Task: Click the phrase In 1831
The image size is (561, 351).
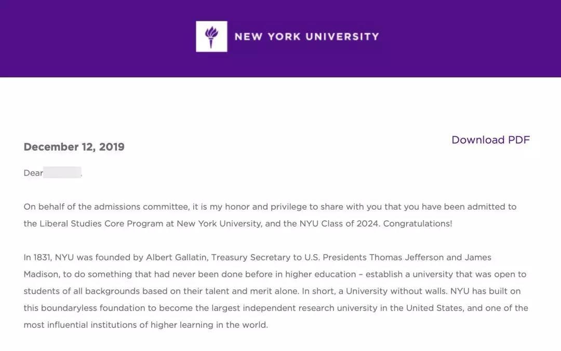Action: tap(37, 258)
